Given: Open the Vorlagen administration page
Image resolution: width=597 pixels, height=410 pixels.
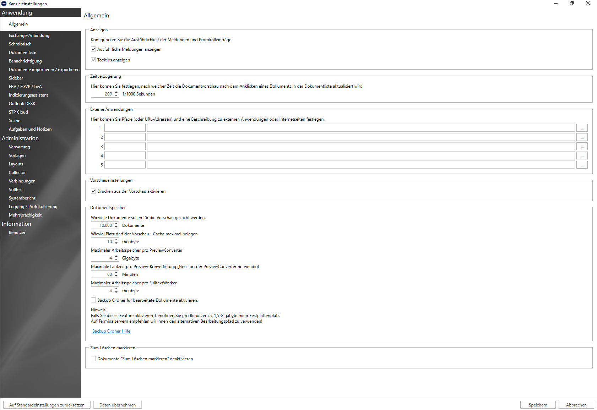Looking at the screenshot, I should tap(17, 155).
